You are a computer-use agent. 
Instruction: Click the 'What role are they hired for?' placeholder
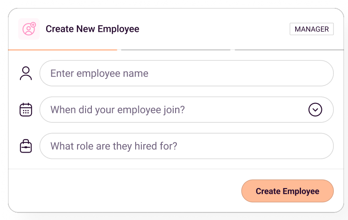114,146
